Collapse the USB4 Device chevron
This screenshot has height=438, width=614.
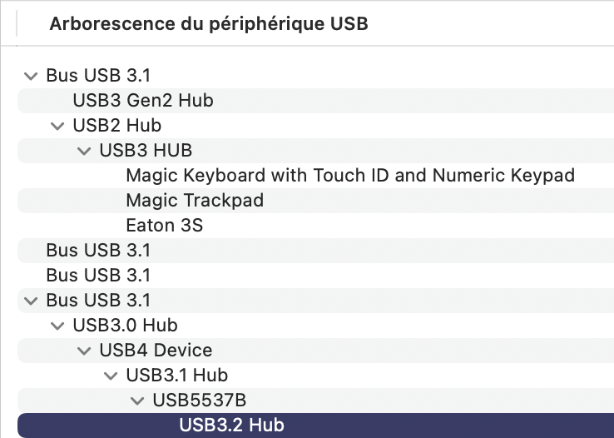pos(84,351)
